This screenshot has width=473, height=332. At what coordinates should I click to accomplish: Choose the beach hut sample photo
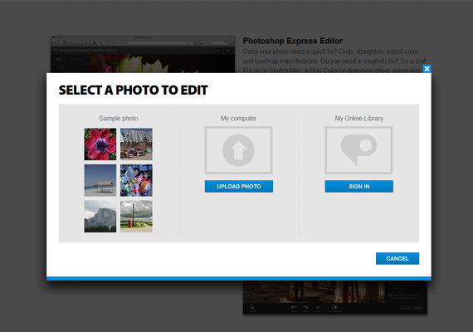100,180
